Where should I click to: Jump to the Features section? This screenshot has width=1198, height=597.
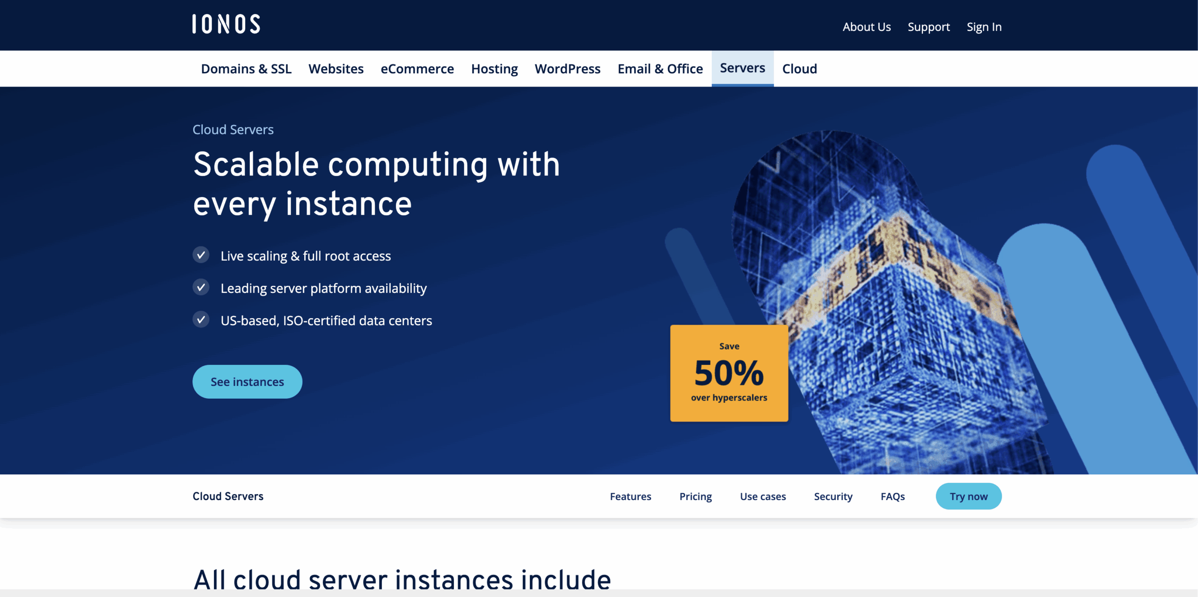630,496
